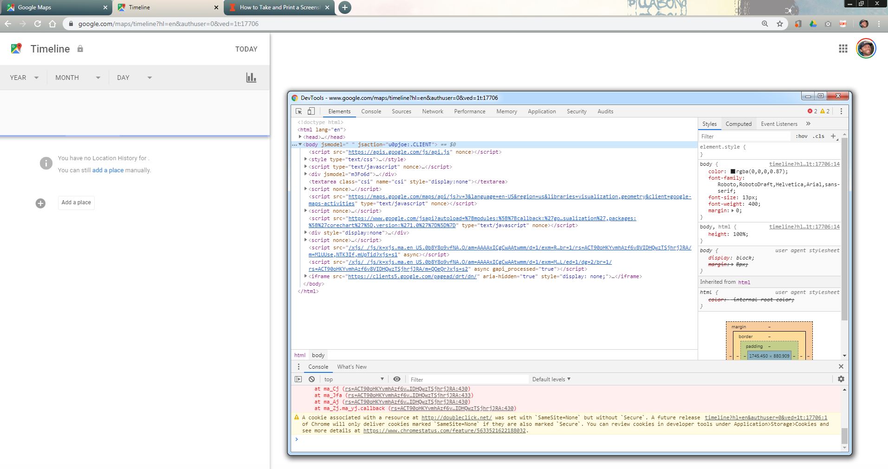888x469 pixels.
Task: Click the Styles filter field
Action: 745,137
